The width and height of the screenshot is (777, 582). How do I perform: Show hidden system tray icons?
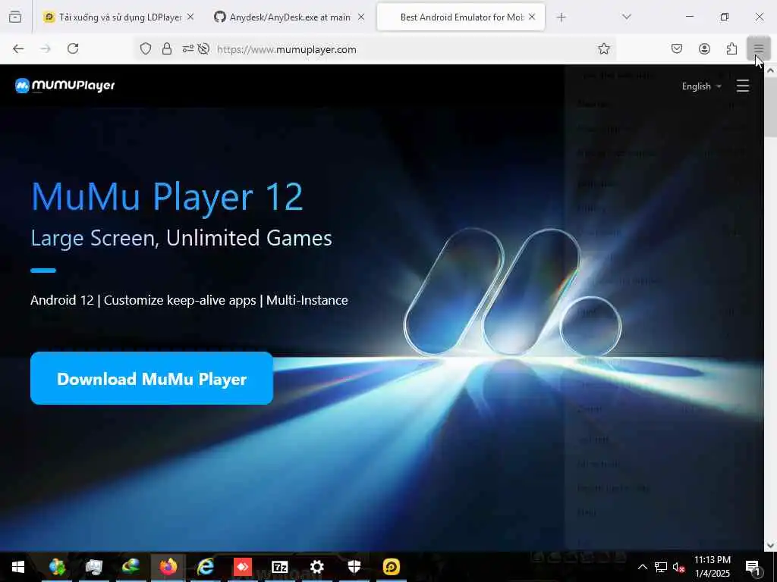click(x=642, y=567)
